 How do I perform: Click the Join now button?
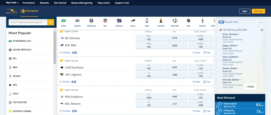click(258, 11)
